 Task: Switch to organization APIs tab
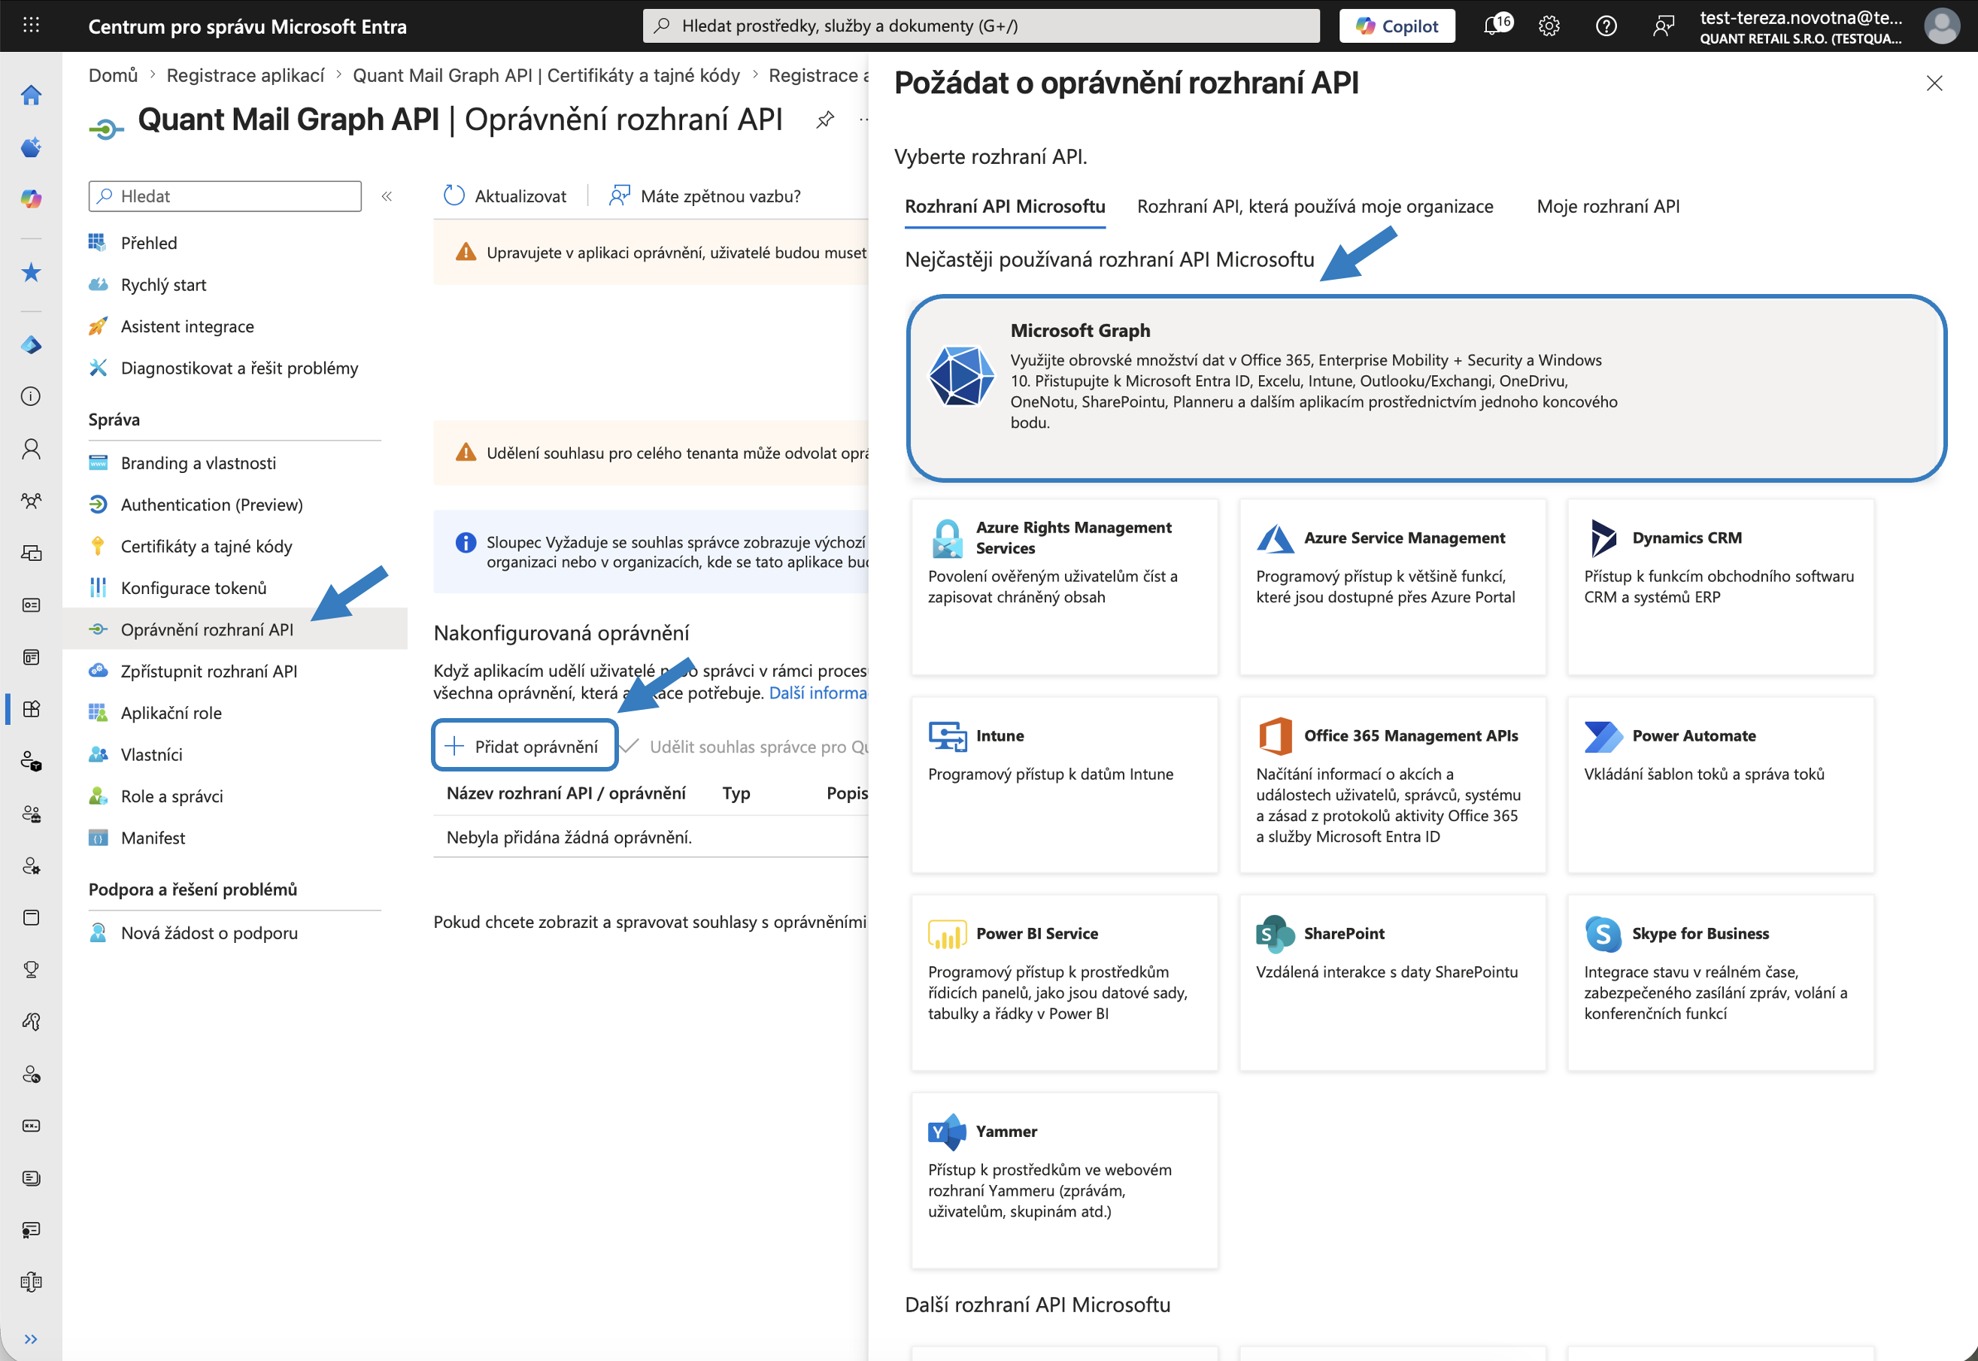(x=1315, y=206)
